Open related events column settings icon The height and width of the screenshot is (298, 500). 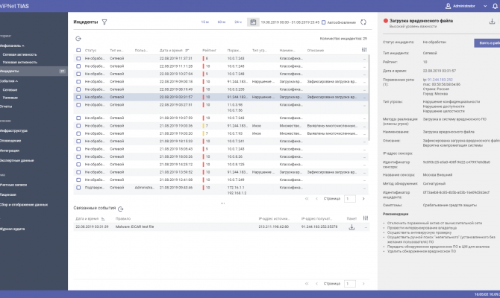[366, 218]
